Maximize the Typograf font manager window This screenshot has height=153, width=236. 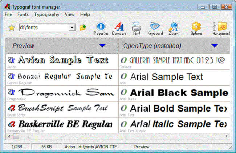[x=215, y=7]
